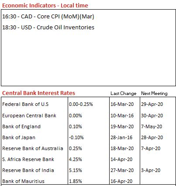Select the Bank of Japan row label
The width and height of the screenshot is (176, 186).
[x=19, y=137]
